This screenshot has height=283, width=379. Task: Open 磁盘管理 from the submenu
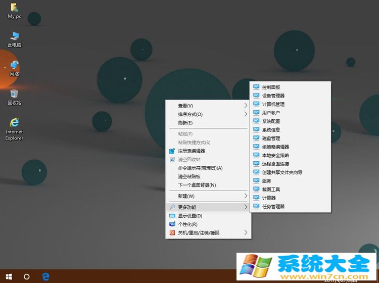pyautogui.click(x=290, y=138)
